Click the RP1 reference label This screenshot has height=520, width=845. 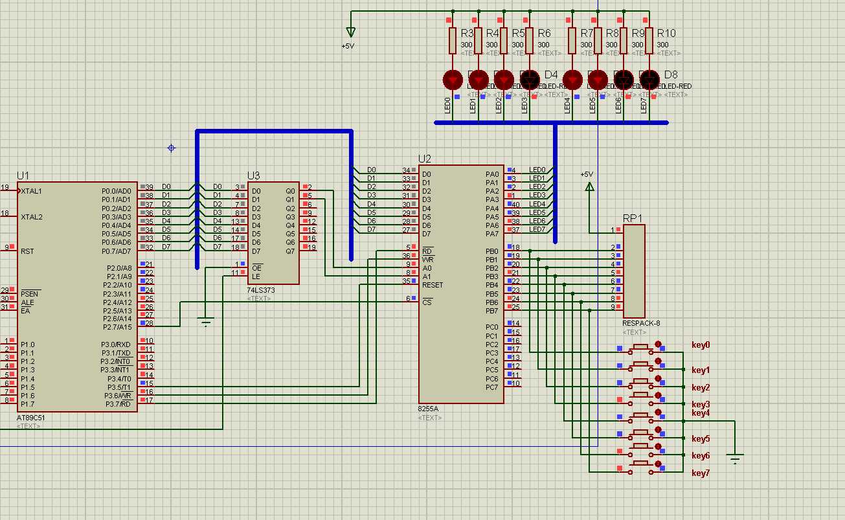tap(633, 218)
